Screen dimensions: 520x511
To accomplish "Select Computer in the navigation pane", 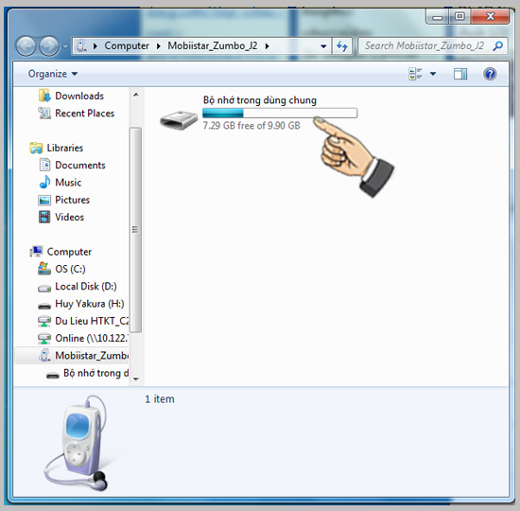I will (69, 252).
